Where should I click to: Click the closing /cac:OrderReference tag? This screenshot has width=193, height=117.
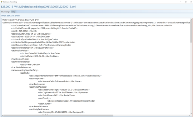click(x=21, y=67)
